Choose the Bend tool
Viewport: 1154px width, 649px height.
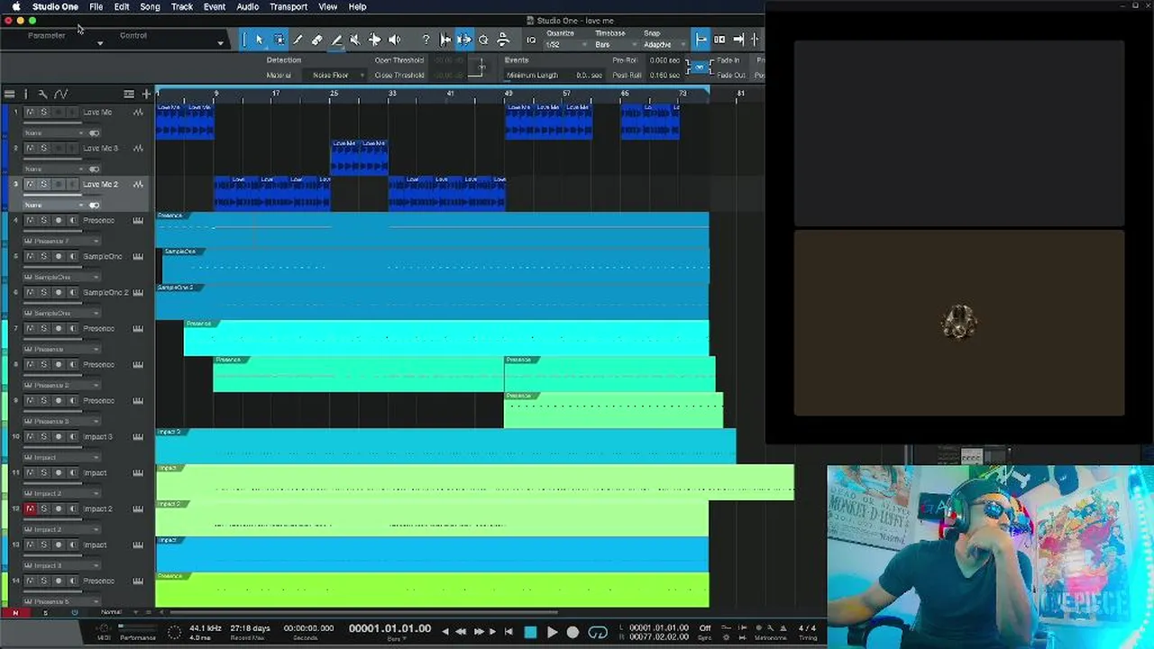pos(374,40)
